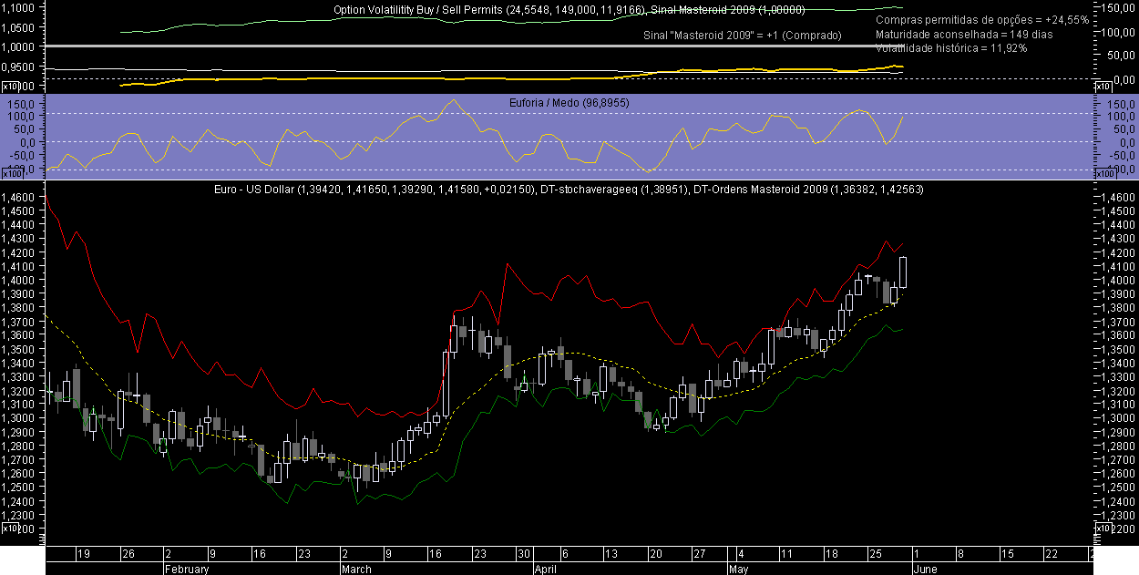This screenshot has height=575, width=1139.
Task: Click the June month label on the time axis
Action: click(924, 569)
